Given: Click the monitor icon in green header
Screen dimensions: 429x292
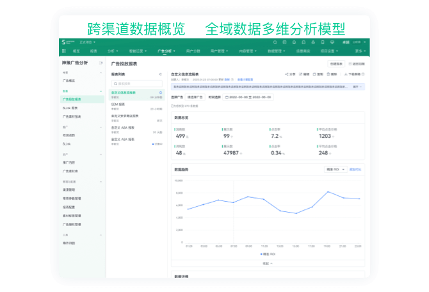Looking at the screenshot, I should (x=332, y=42).
